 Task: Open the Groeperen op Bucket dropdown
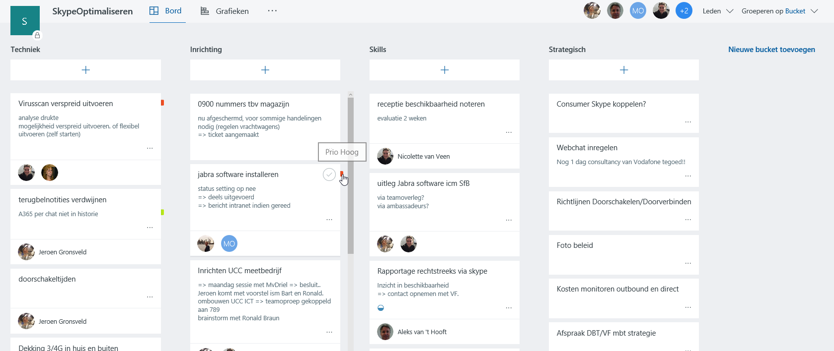[779, 11]
